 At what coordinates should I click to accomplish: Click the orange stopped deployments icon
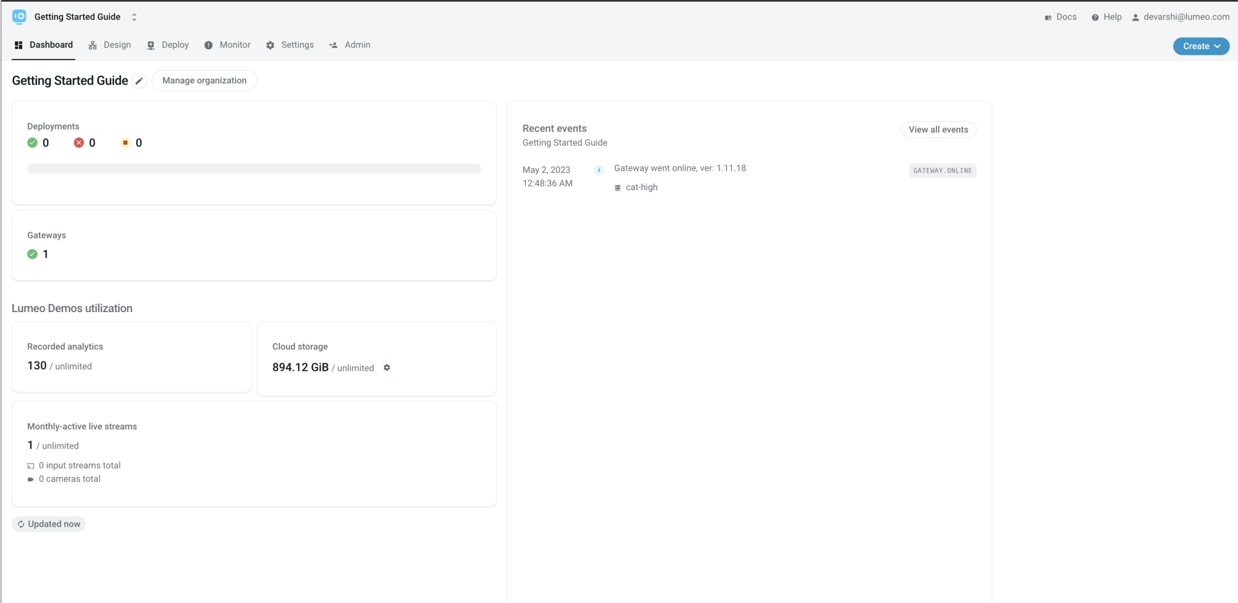(x=125, y=143)
